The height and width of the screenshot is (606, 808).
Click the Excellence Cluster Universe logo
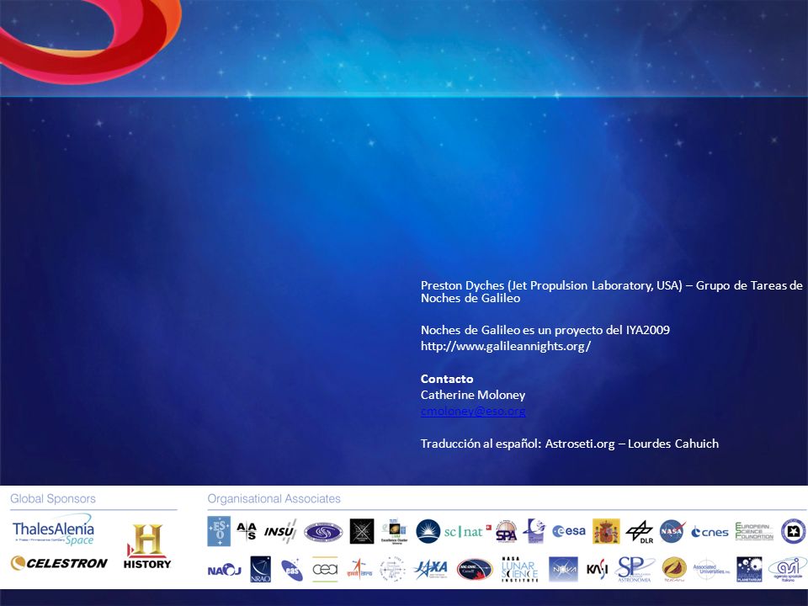coord(394,531)
